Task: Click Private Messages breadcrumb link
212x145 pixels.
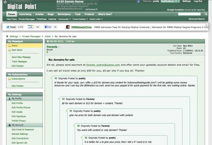Action: [x=31, y=37]
